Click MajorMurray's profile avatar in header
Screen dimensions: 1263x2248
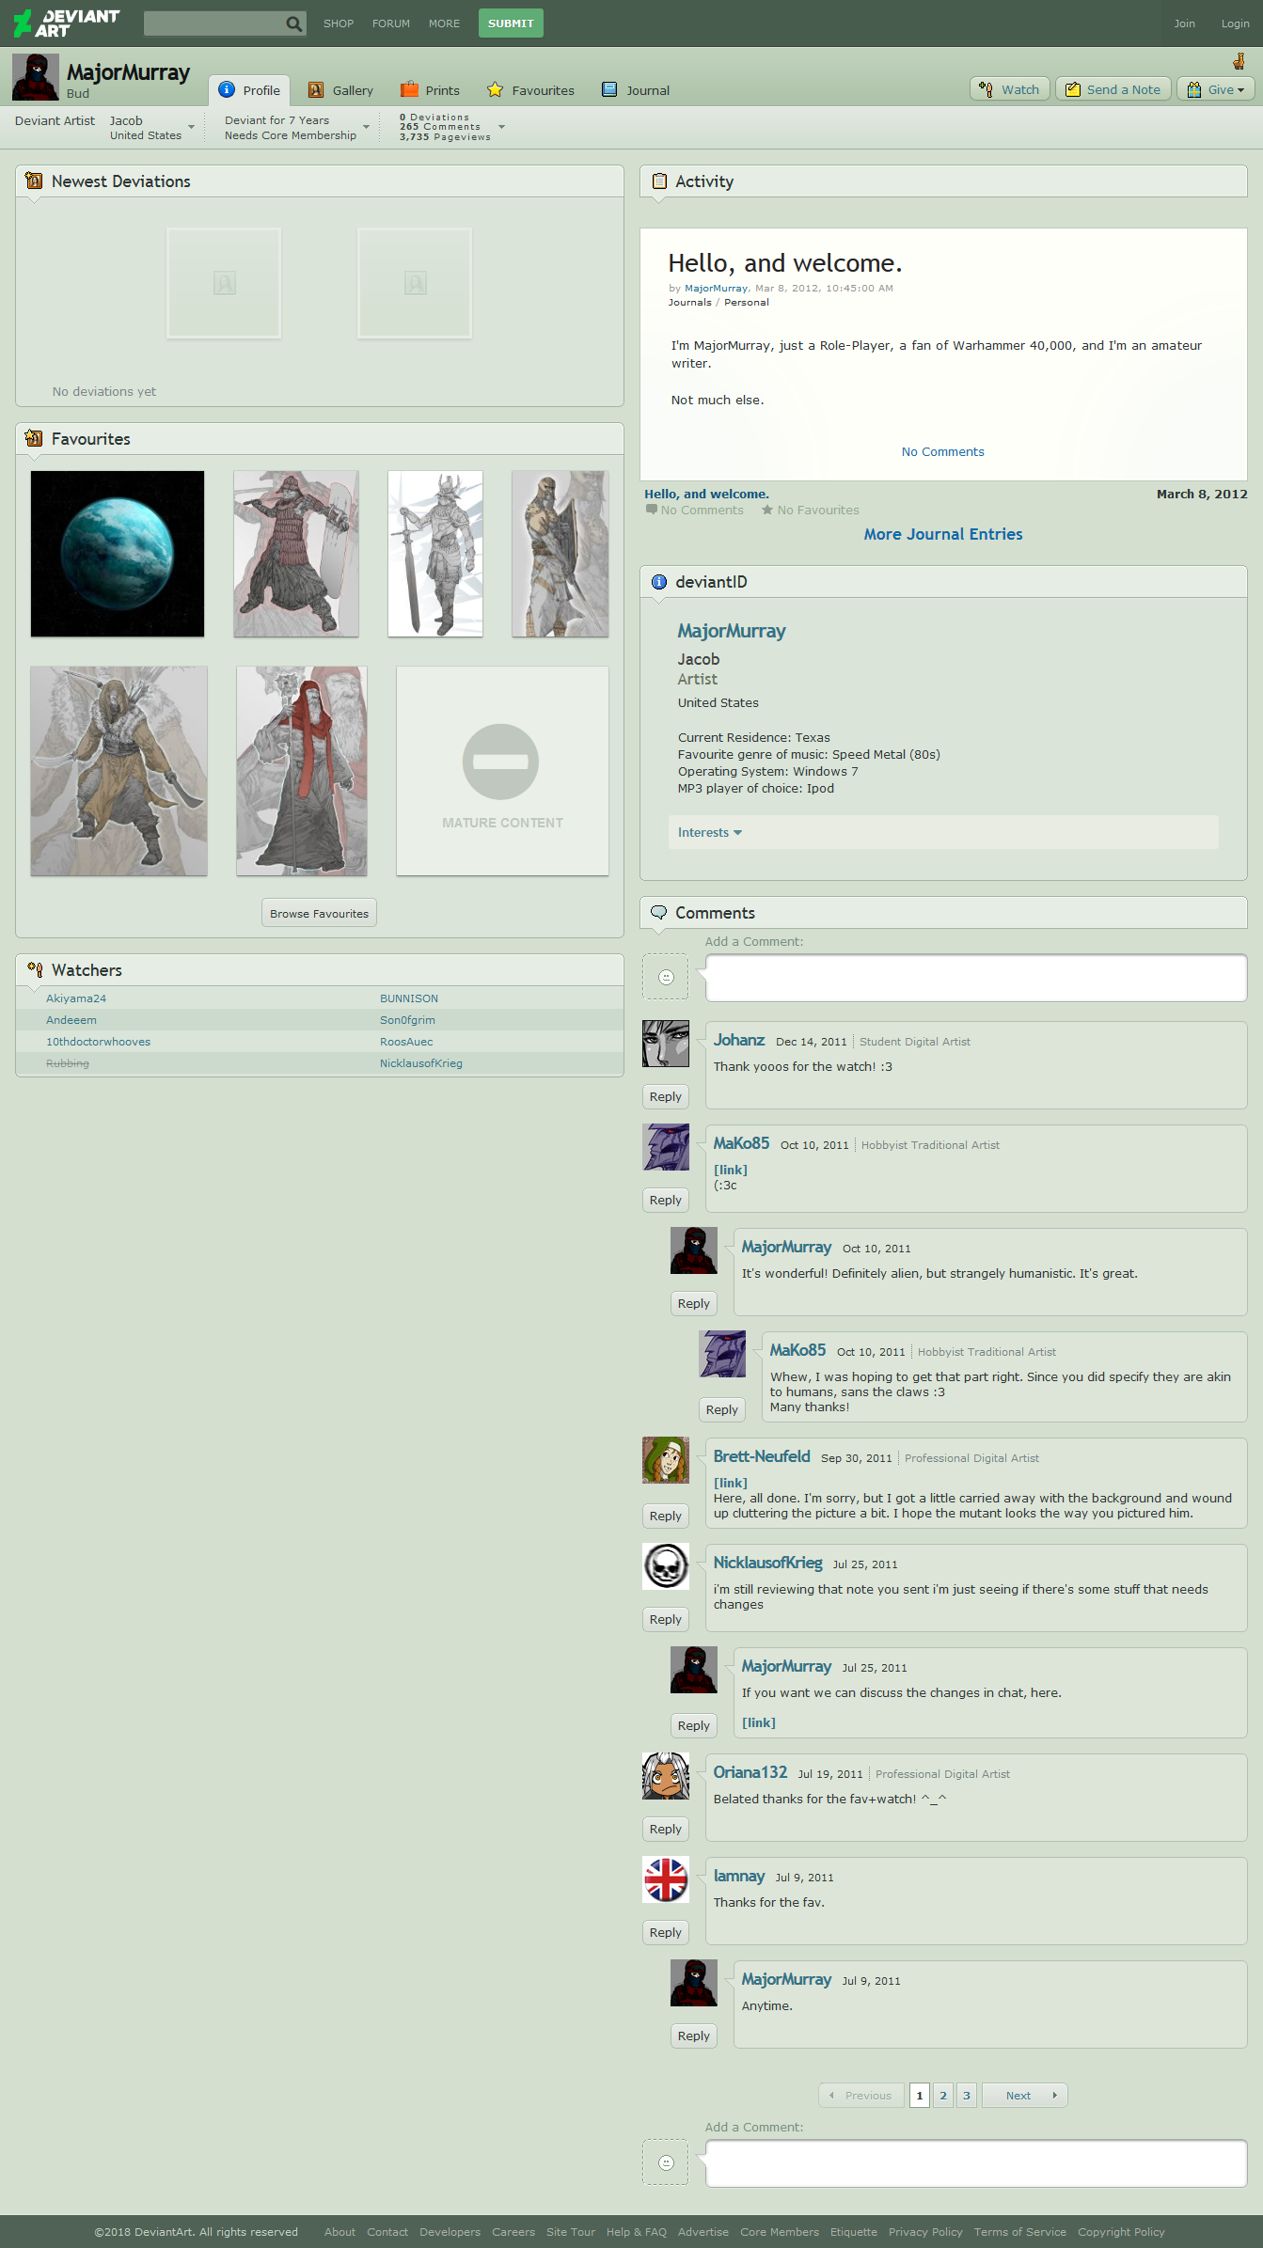(x=36, y=77)
